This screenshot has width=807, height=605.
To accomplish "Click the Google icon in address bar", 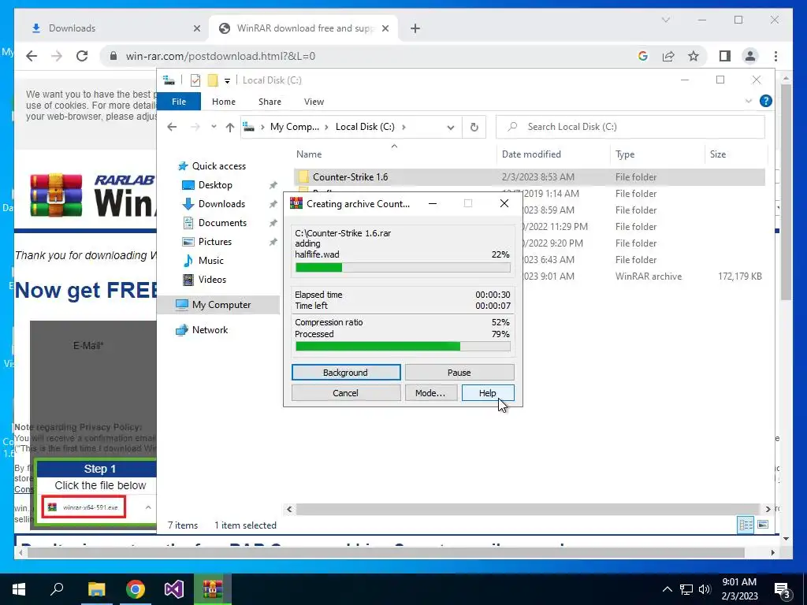I will 643,56.
